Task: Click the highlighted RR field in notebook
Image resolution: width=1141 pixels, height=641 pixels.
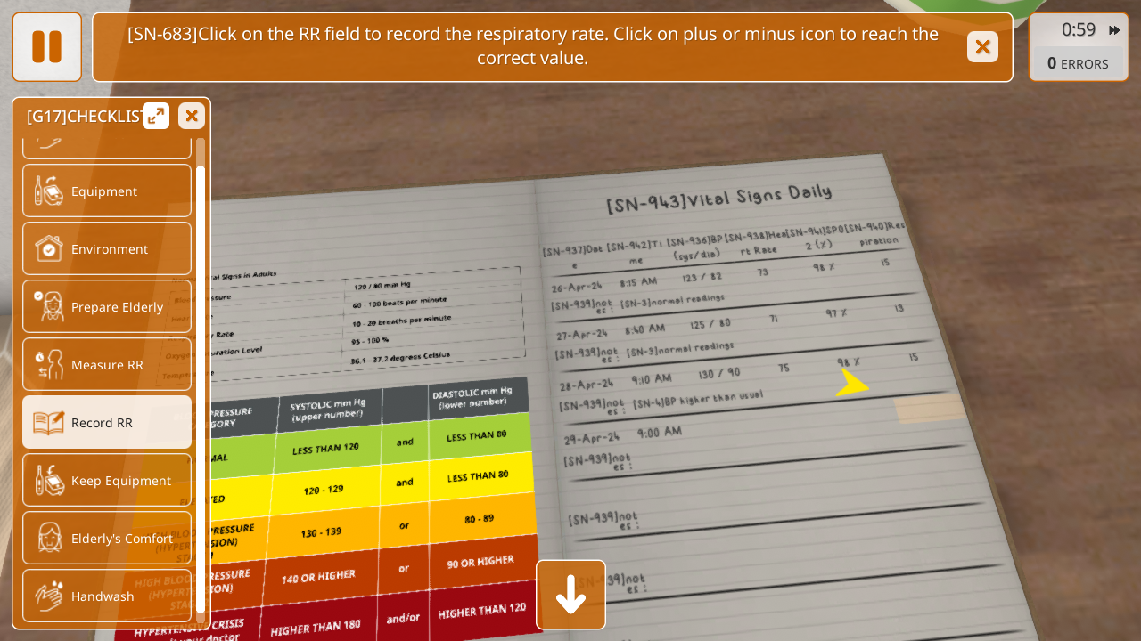Action: pyautogui.click(x=929, y=409)
